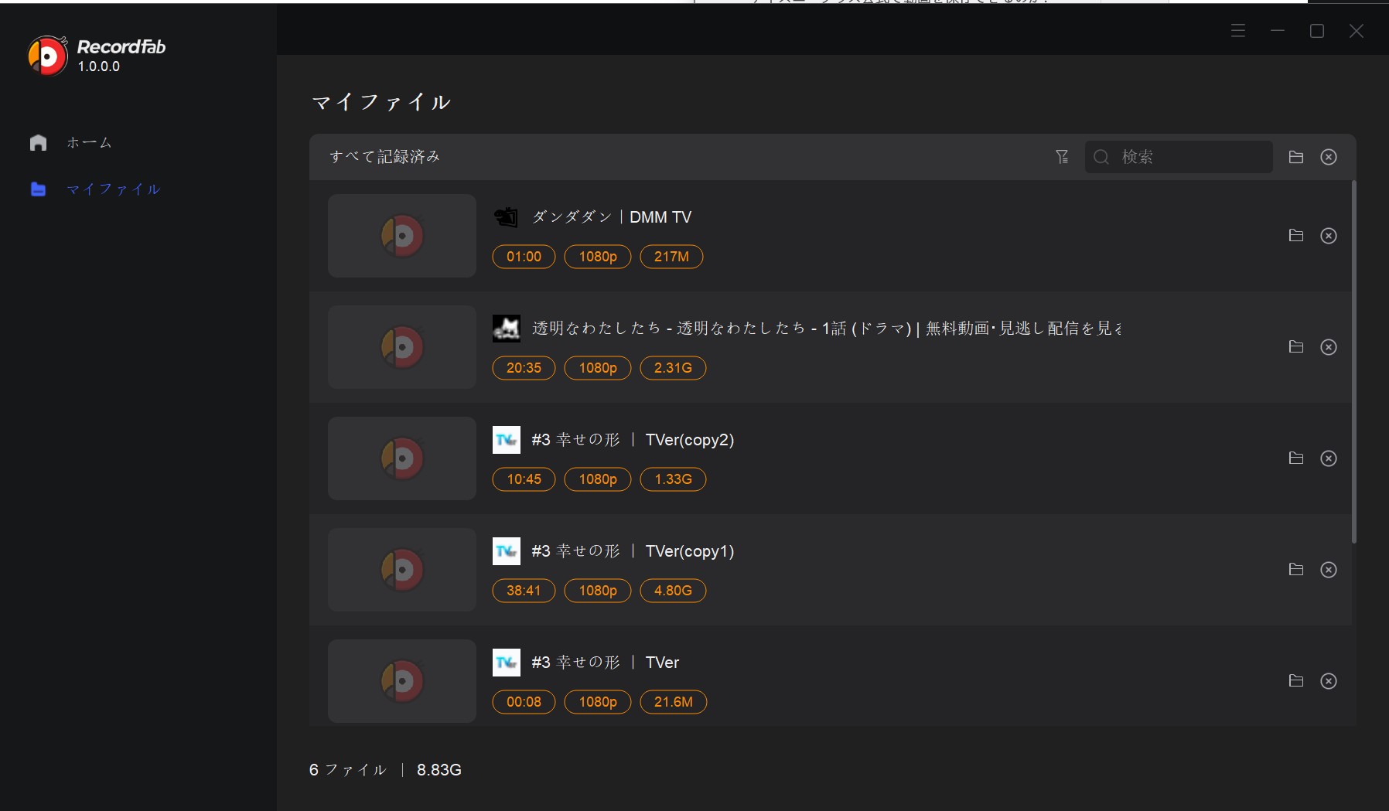The image size is (1389, 811).
Task: Click the 2.31G size badge
Action: point(673,368)
